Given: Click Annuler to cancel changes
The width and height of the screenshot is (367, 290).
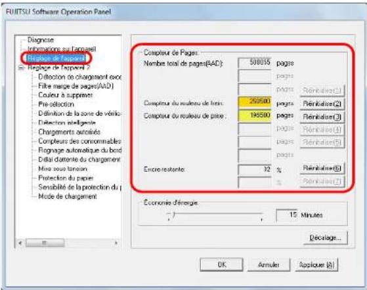Looking at the screenshot, I should coord(269,264).
